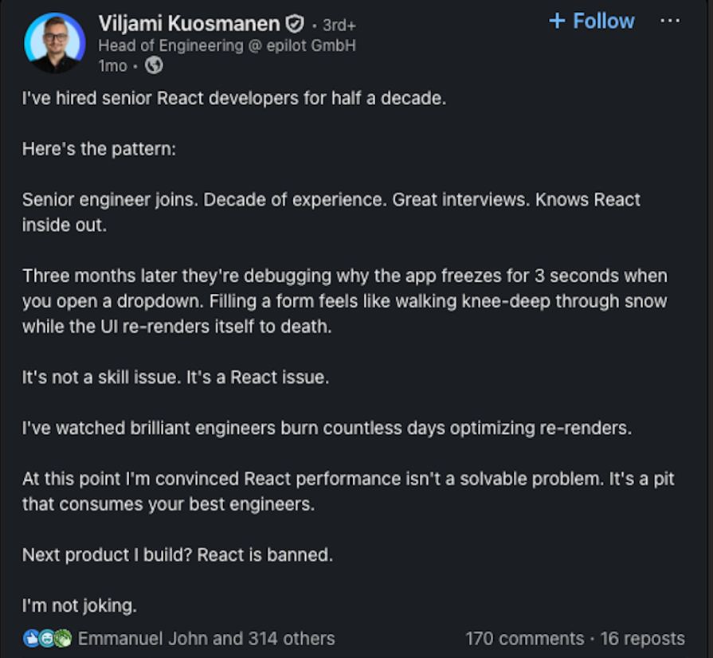713x658 pixels.
Task: Click the thumbs-up Like reaction icon
Action: [x=29, y=638]
